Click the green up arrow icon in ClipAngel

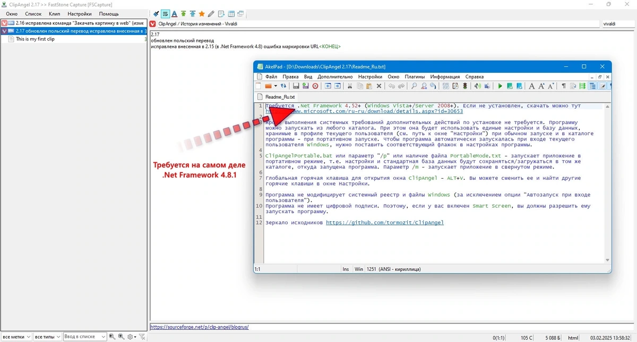point(183,14)
